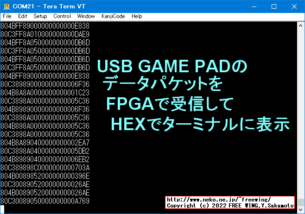The image size is (305, 214).
Task: Click the Tera Term VT title bar icon
Action: 6,6
